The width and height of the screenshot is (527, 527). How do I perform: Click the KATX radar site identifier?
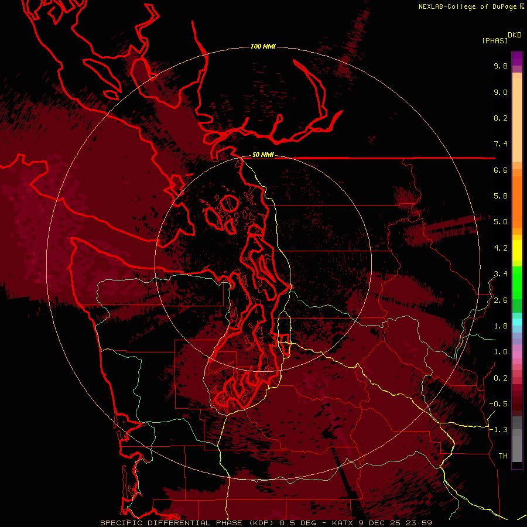point(343,523)
